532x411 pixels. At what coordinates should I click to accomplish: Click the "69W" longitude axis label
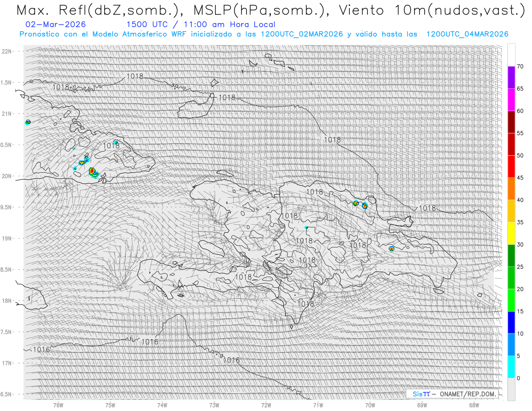[x=422, y=405]
